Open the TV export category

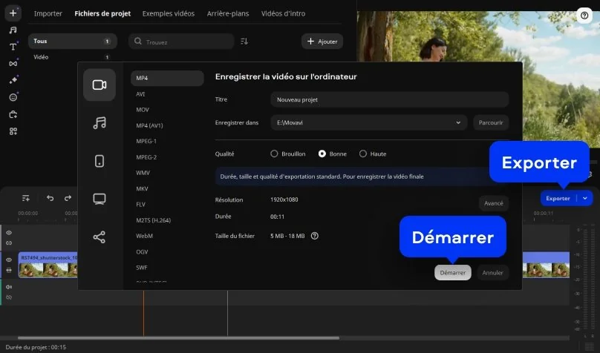pyautogui.click(x=100, y=199)
